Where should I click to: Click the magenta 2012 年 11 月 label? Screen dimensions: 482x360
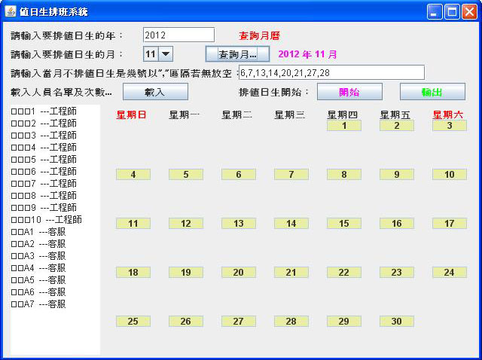(307, 54)
